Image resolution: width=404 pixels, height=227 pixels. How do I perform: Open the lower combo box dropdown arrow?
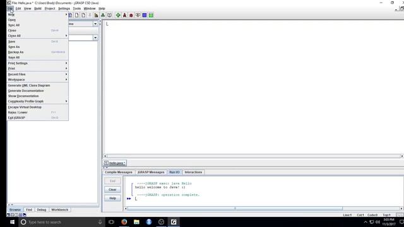point(95,38)
